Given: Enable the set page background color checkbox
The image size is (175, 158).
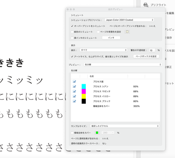Looking at the screenshot, I should (x=98, y=32).
